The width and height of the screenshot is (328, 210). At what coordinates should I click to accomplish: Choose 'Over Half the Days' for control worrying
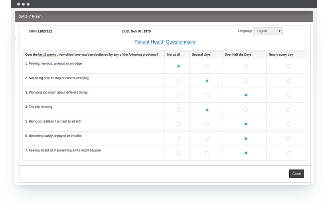pos(245,81)
